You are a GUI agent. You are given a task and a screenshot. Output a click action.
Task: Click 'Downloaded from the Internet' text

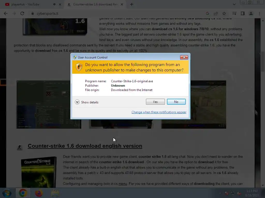click(132, 90)
